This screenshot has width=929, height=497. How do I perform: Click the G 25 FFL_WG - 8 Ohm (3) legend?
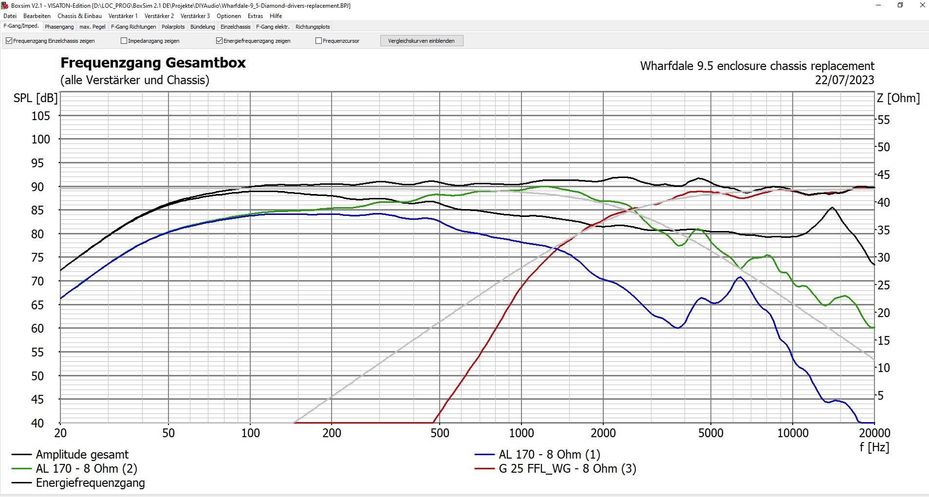pyautogui.click(x=556, y=469)
